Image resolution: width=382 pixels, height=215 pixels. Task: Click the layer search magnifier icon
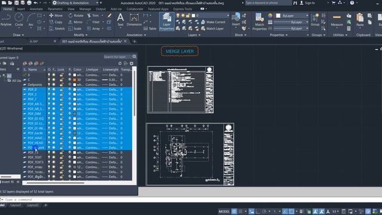click(134, 57)
